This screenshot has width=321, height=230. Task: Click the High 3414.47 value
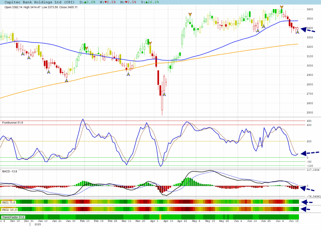(32, 7)
